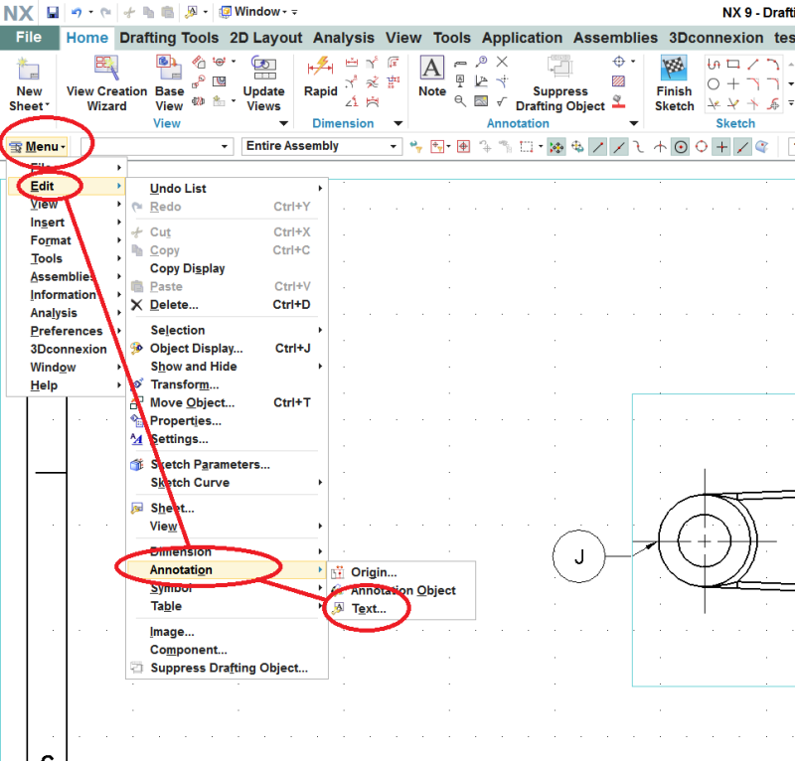Click the Save icon in the title bar

click(53, 12)
